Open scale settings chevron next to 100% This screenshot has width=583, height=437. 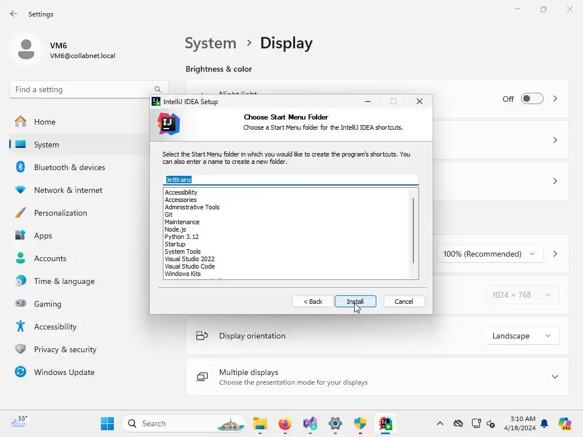[555, 254]
